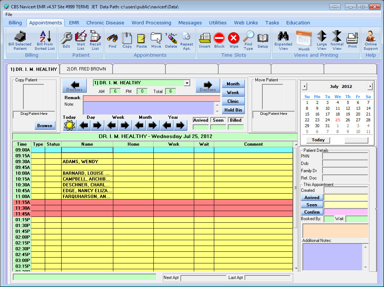Jump to Today with sun icon
The image size is (384, 287).
[69, 125]
